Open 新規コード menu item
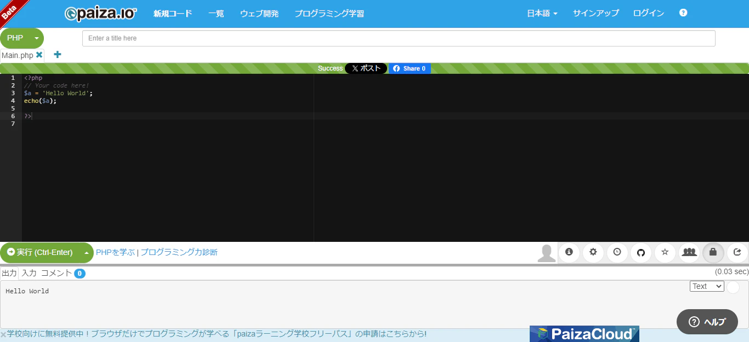Viewport: 749px width, 342px height. pyautogui.click(x=173, y=14)
